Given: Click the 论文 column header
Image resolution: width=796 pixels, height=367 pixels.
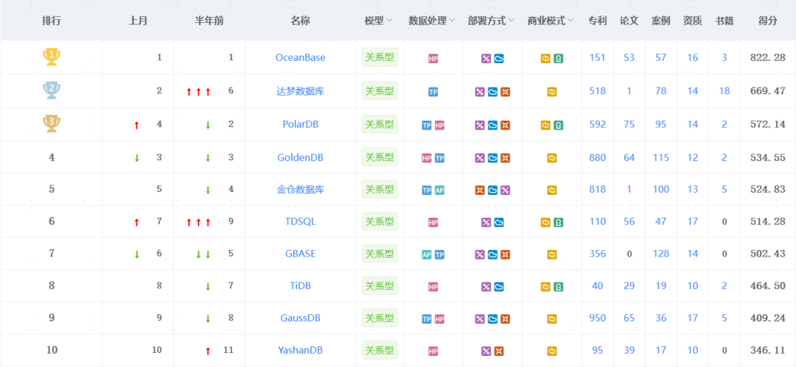Looking at the screenshot, I should click(629, 21).
